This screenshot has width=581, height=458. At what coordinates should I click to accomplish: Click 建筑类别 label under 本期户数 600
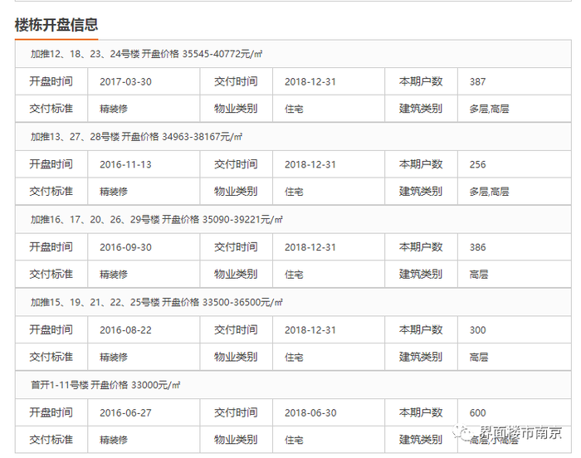click(421, 440)
